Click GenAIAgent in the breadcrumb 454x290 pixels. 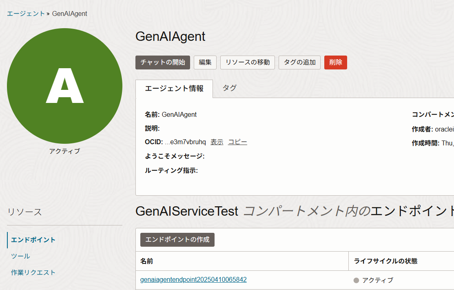click(x=69, y=13)
